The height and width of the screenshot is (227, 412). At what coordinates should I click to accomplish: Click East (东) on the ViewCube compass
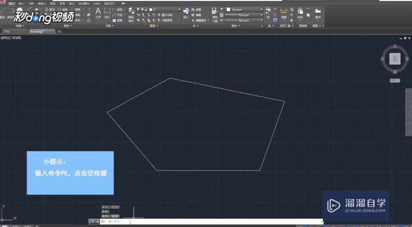pos(407,59)
